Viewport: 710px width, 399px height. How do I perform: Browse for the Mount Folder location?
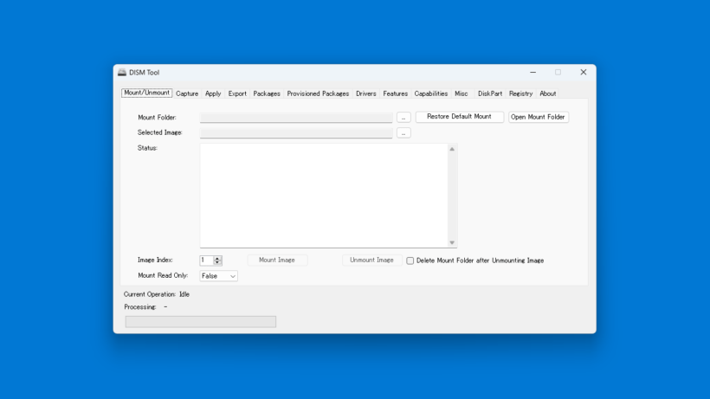[x=403, y=118]
